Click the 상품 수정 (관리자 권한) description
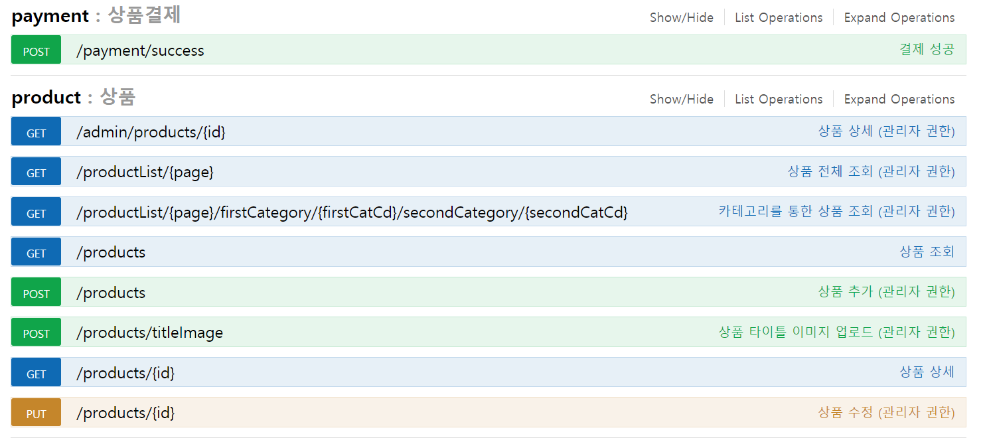 click(x=887, y=412)
